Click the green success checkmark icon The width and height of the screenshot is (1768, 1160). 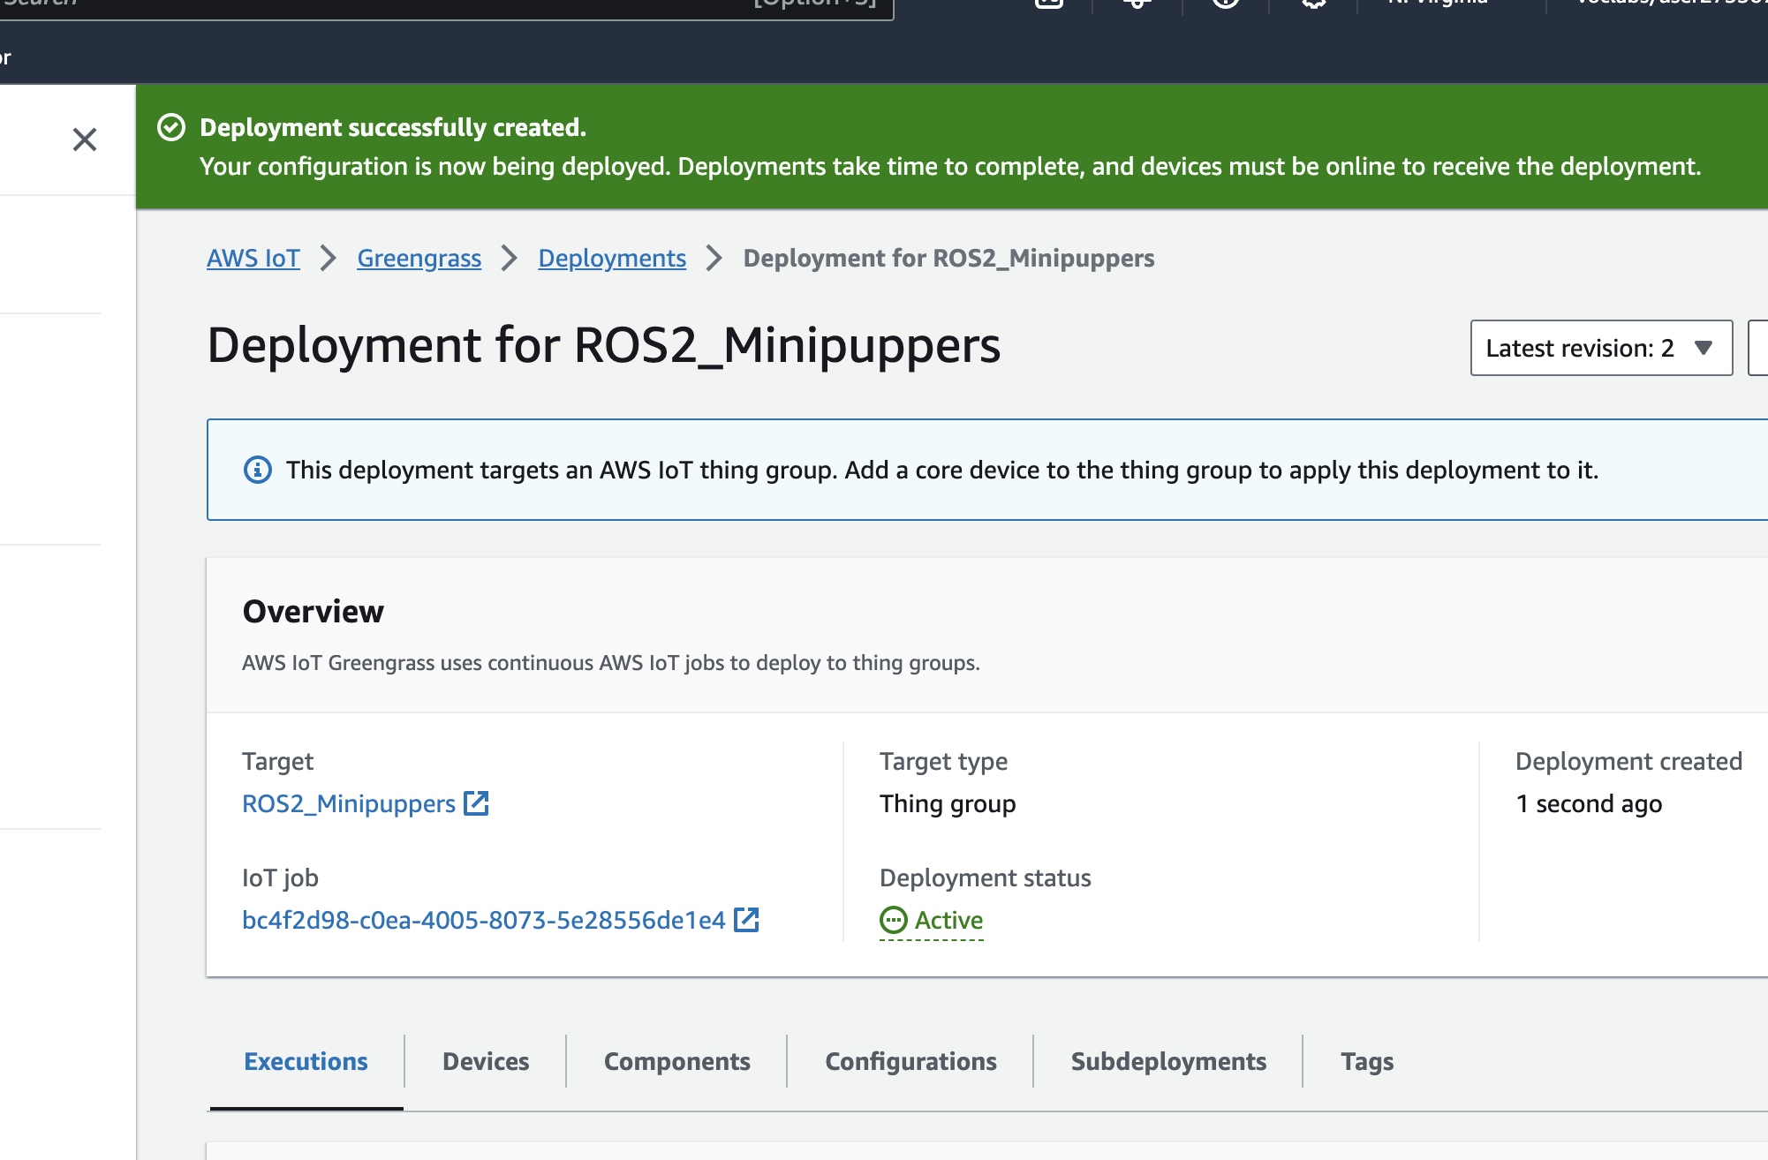[x=171, y=128]
